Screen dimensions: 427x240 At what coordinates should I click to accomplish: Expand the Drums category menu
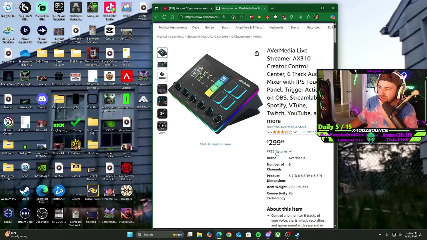(296, 27)
